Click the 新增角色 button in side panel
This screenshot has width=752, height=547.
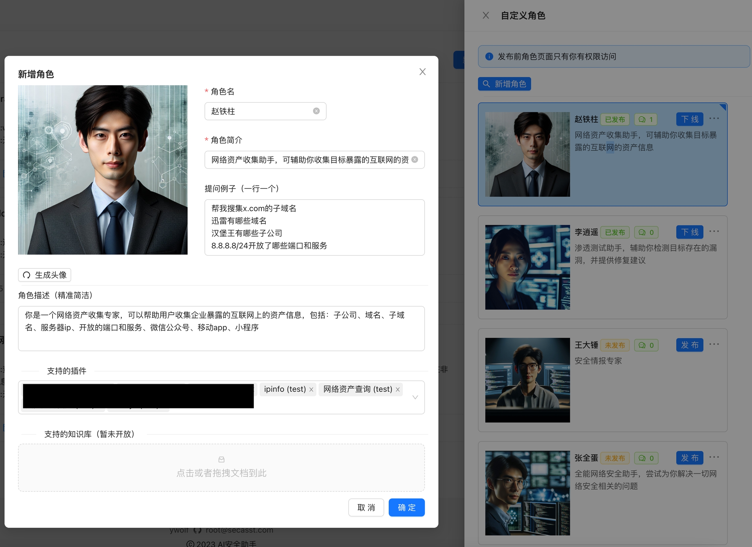tap(504, 84)
